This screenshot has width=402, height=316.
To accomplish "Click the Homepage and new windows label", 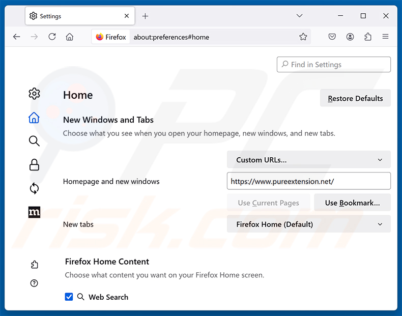I will click(x=111, y=182).
